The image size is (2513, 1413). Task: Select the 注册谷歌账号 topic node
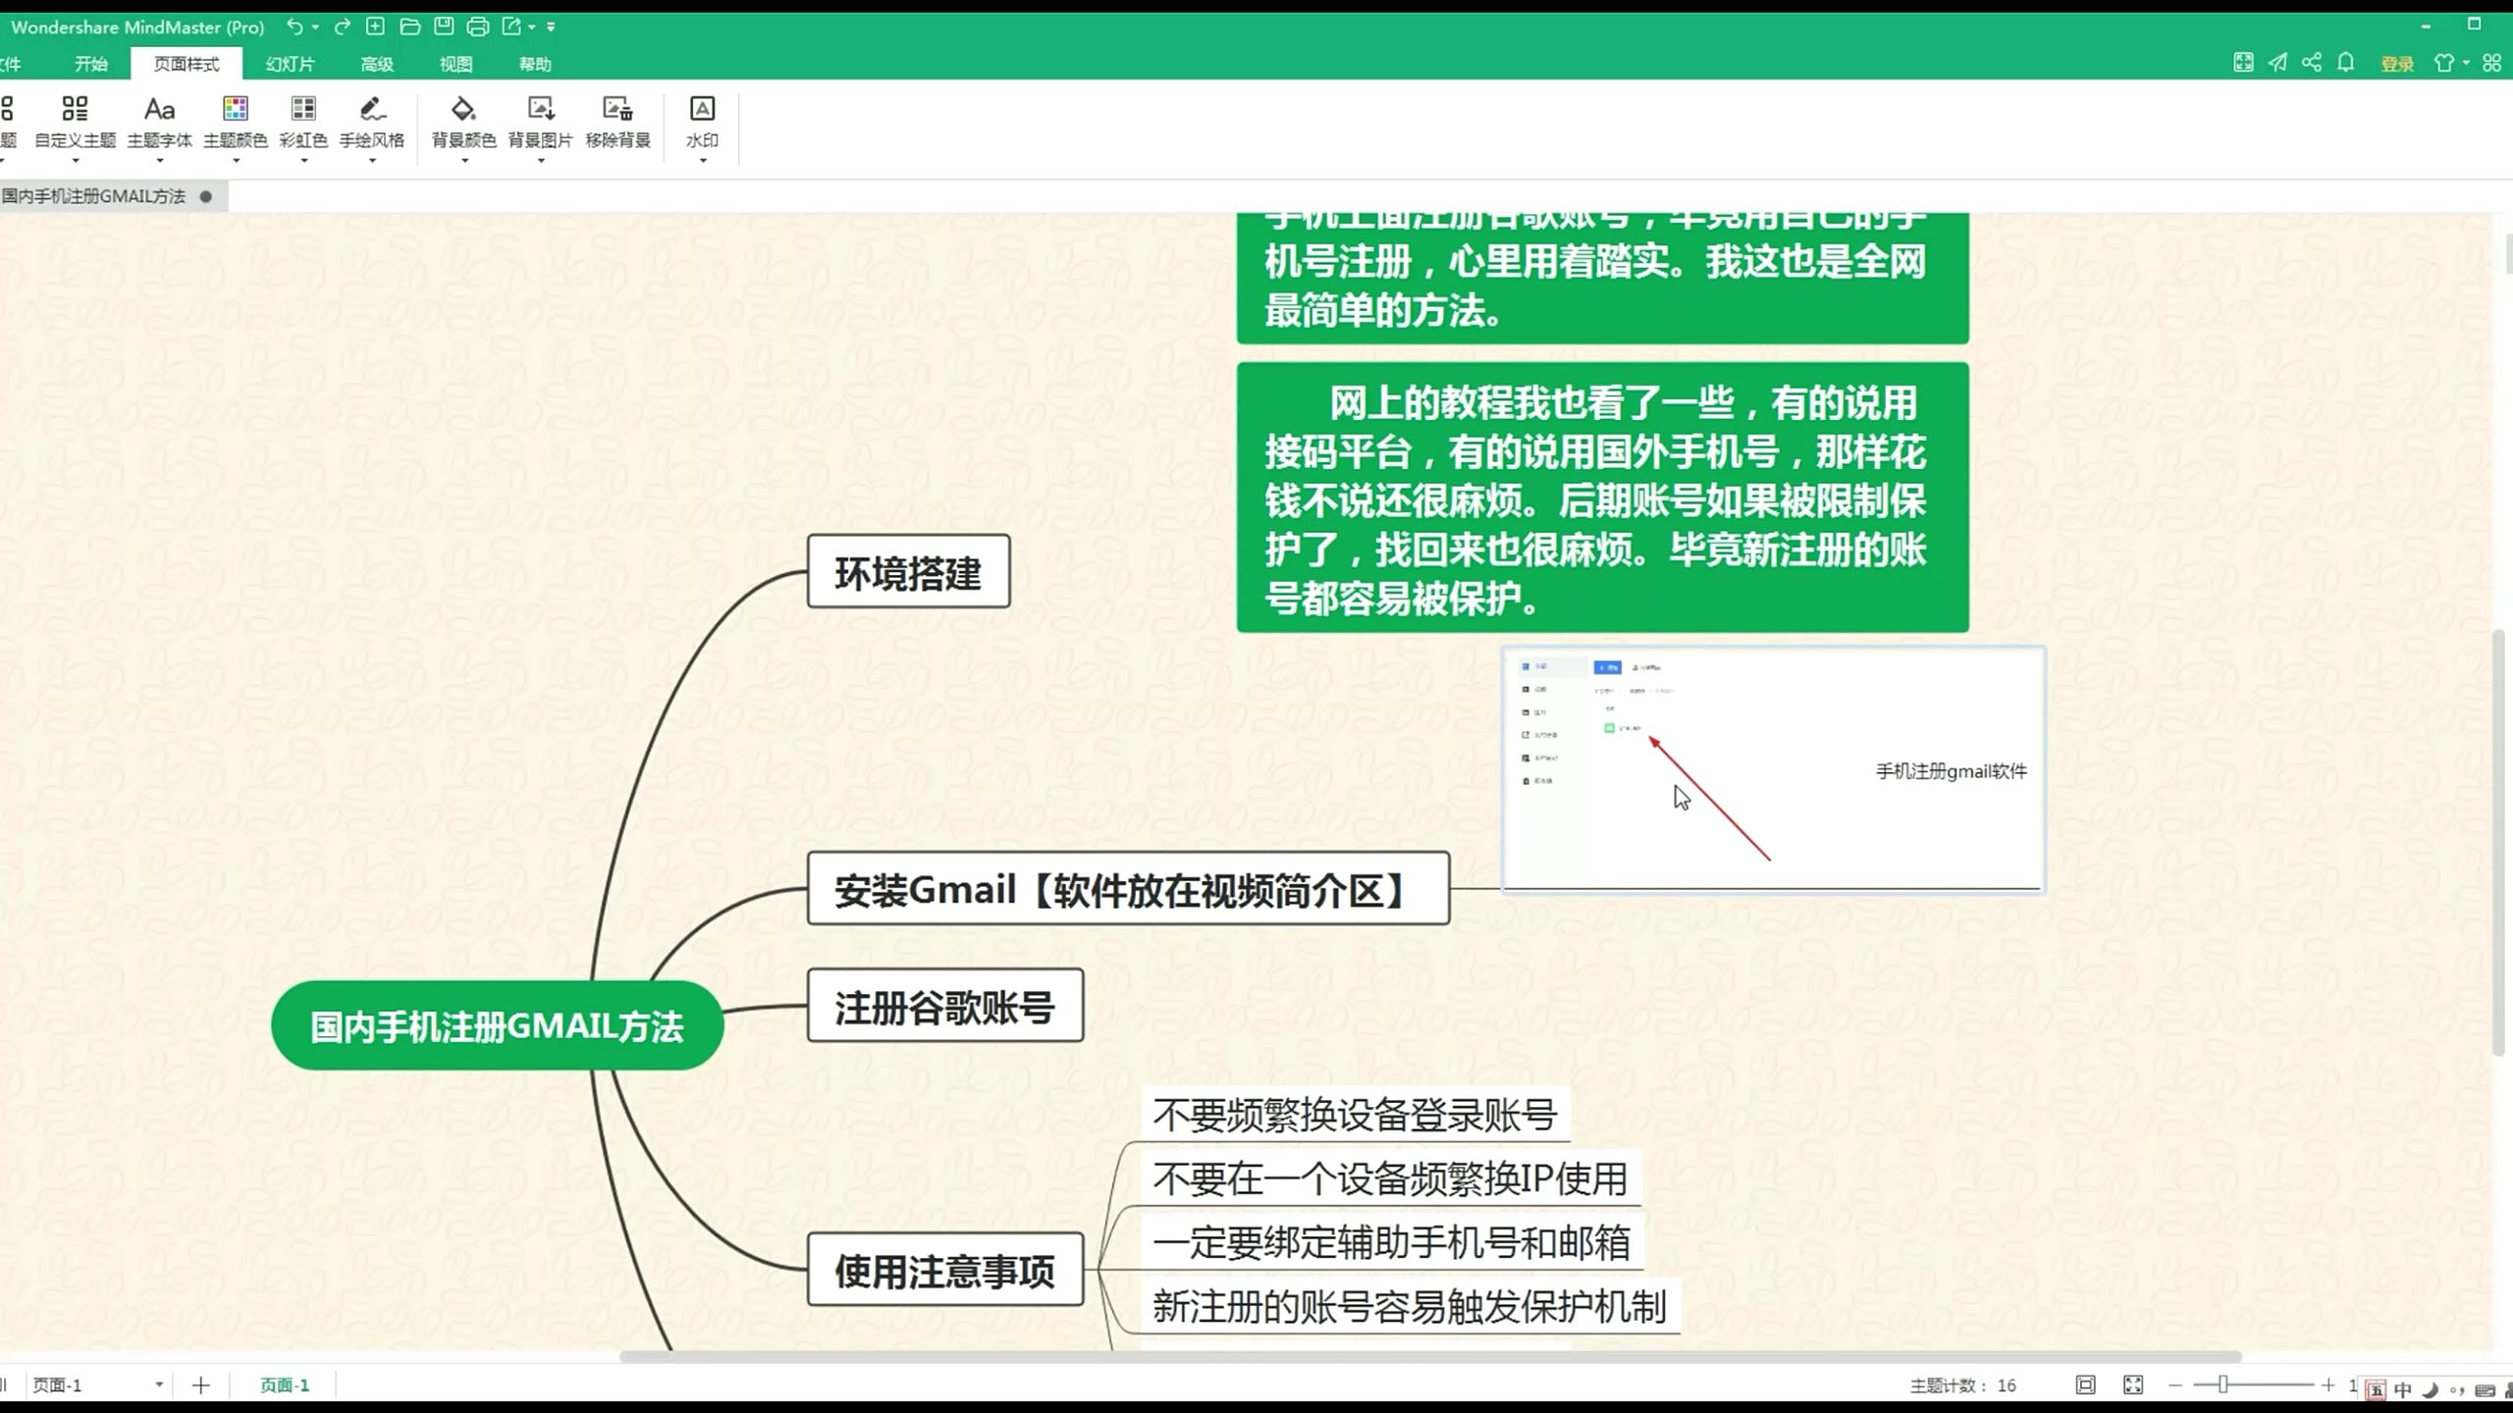pyautogui.click(x=945, y=1006)
